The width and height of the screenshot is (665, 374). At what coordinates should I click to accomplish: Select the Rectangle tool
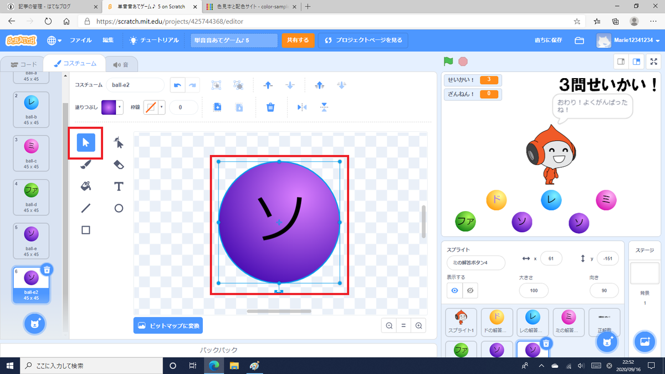(86, 230)
